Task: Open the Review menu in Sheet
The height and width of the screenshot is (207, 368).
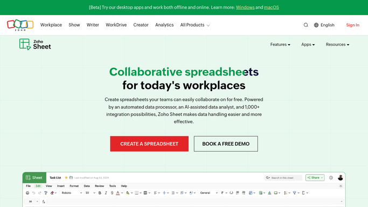Action: pos(99,186)
